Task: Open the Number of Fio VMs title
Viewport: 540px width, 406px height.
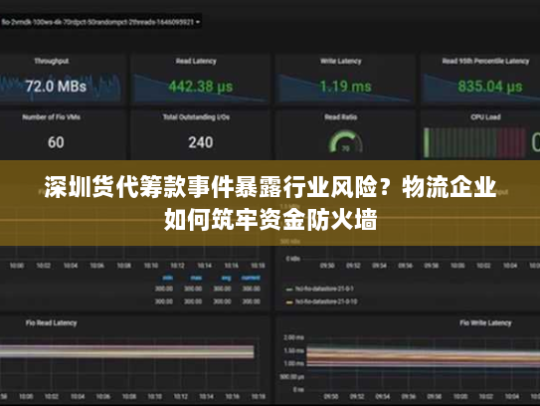Action: [52, 117]
